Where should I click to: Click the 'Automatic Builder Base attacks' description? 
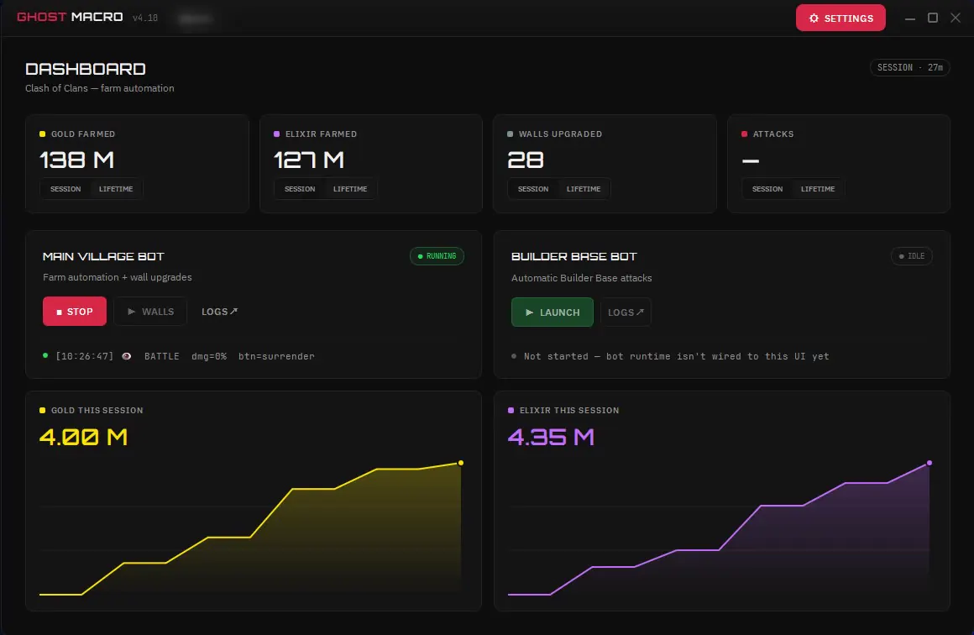point(581,278)
